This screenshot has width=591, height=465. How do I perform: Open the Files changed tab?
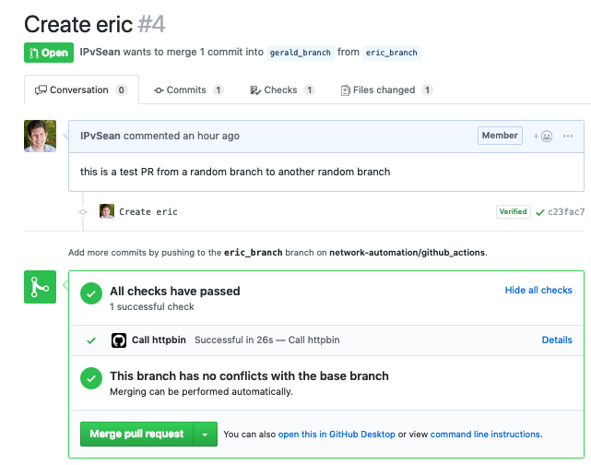pos(386,90)
